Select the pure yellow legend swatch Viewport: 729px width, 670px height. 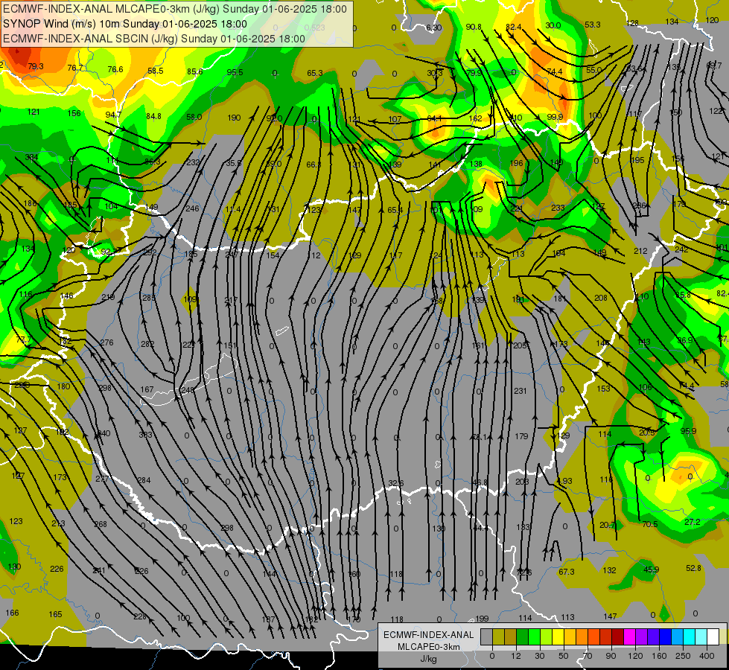pyautogui.click(x=558, y=636)
